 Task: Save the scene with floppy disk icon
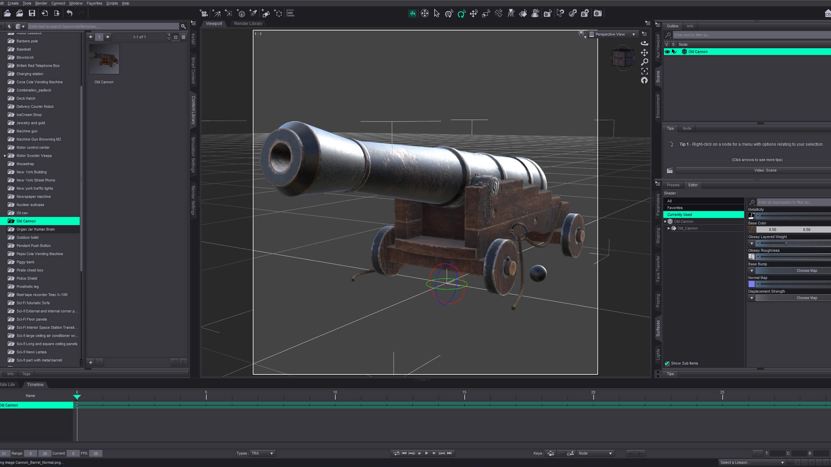(x=32, y=13)
